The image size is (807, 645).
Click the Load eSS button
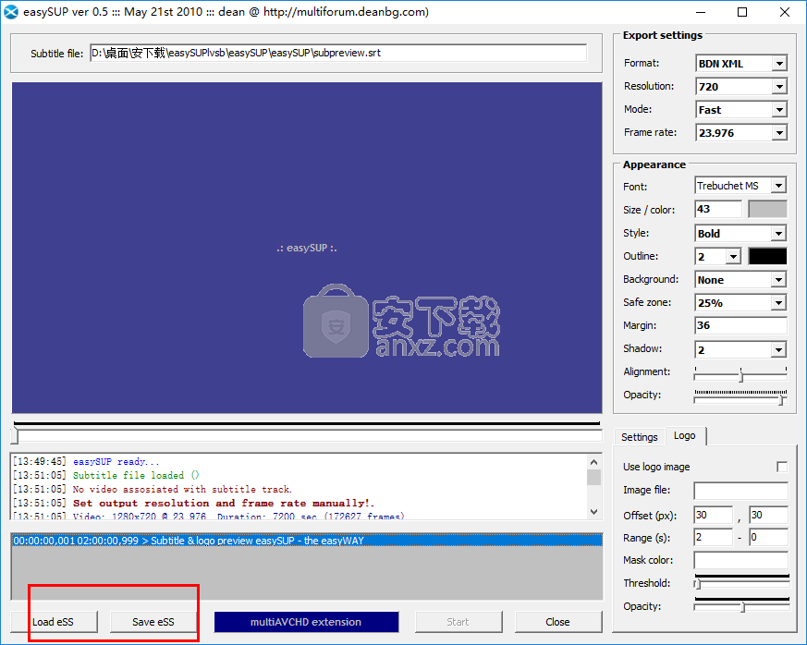tap(53, 622)
